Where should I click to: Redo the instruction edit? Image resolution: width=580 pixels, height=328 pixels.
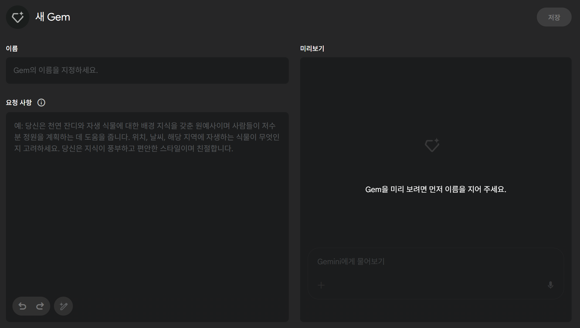(40, 306)
